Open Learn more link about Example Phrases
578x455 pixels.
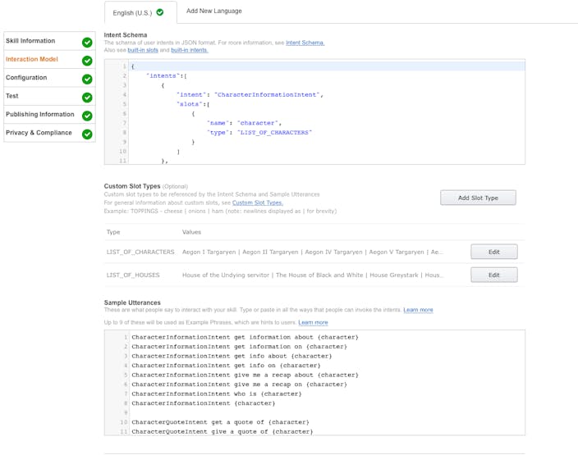[x=313, y=322]
